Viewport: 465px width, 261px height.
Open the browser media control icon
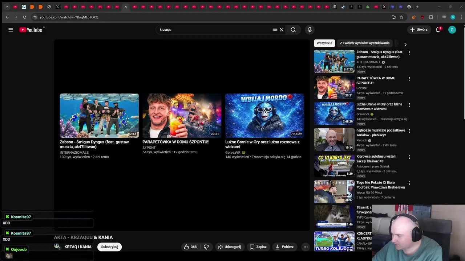(x=444, y=17)
